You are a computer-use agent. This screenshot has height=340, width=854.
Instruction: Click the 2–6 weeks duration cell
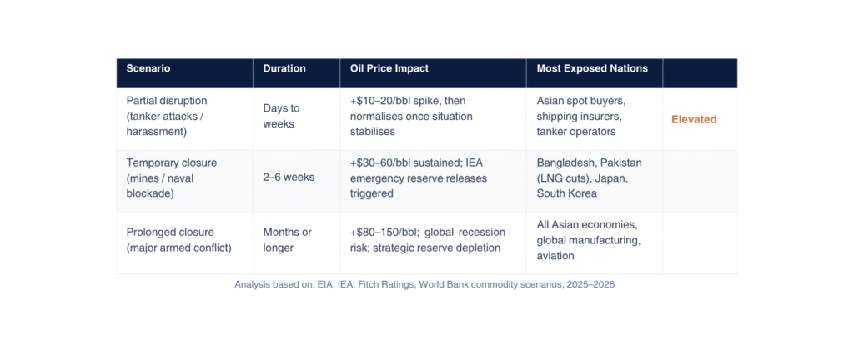click(289, 177)
